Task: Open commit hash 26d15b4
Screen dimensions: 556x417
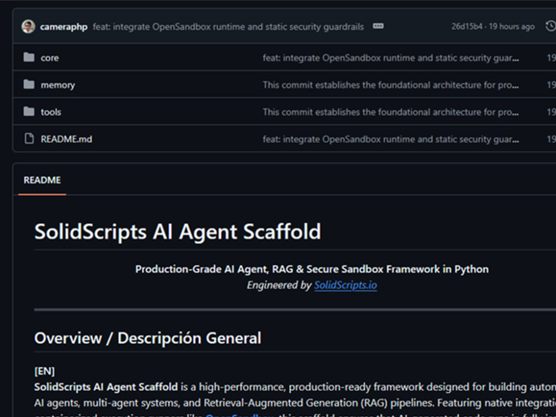Action: pos(467,27)
